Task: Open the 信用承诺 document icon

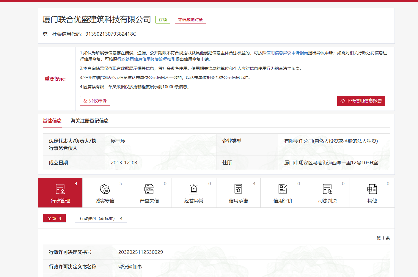Action: coord(238,189)
